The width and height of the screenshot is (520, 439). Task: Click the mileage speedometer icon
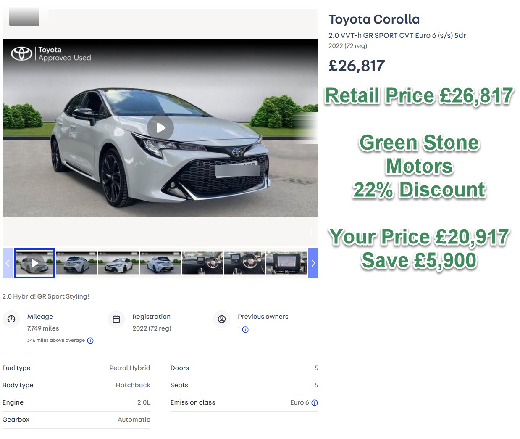11,320
